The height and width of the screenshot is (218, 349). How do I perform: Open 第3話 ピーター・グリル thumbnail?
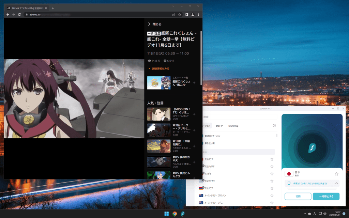[159, 130]
